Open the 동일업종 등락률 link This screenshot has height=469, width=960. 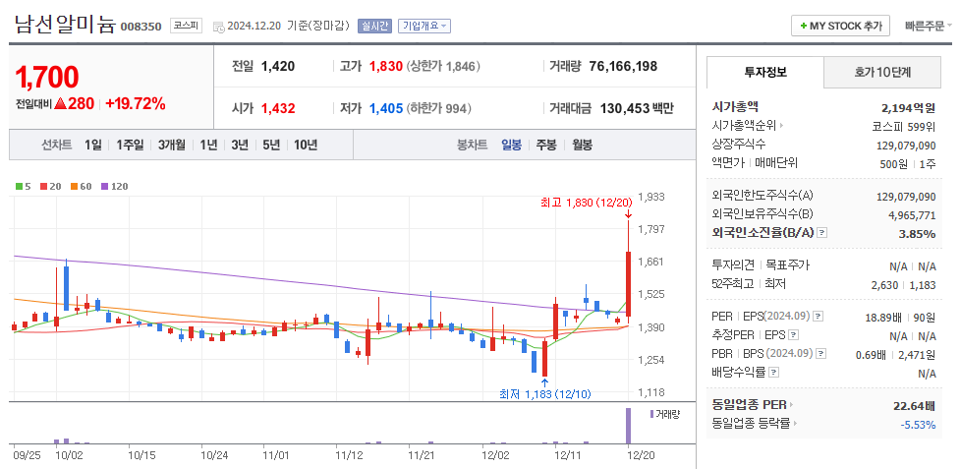tap(755, 423)
